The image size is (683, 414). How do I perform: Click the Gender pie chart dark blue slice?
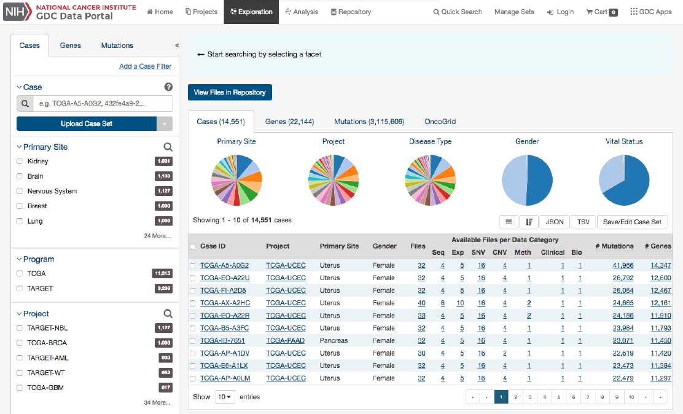tap(540, 180)
